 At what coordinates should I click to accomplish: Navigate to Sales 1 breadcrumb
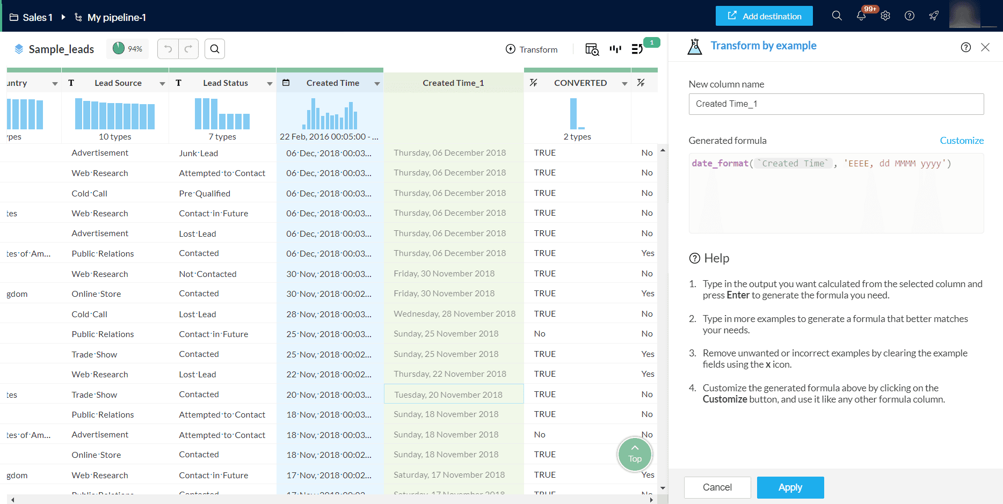point(31,17)
